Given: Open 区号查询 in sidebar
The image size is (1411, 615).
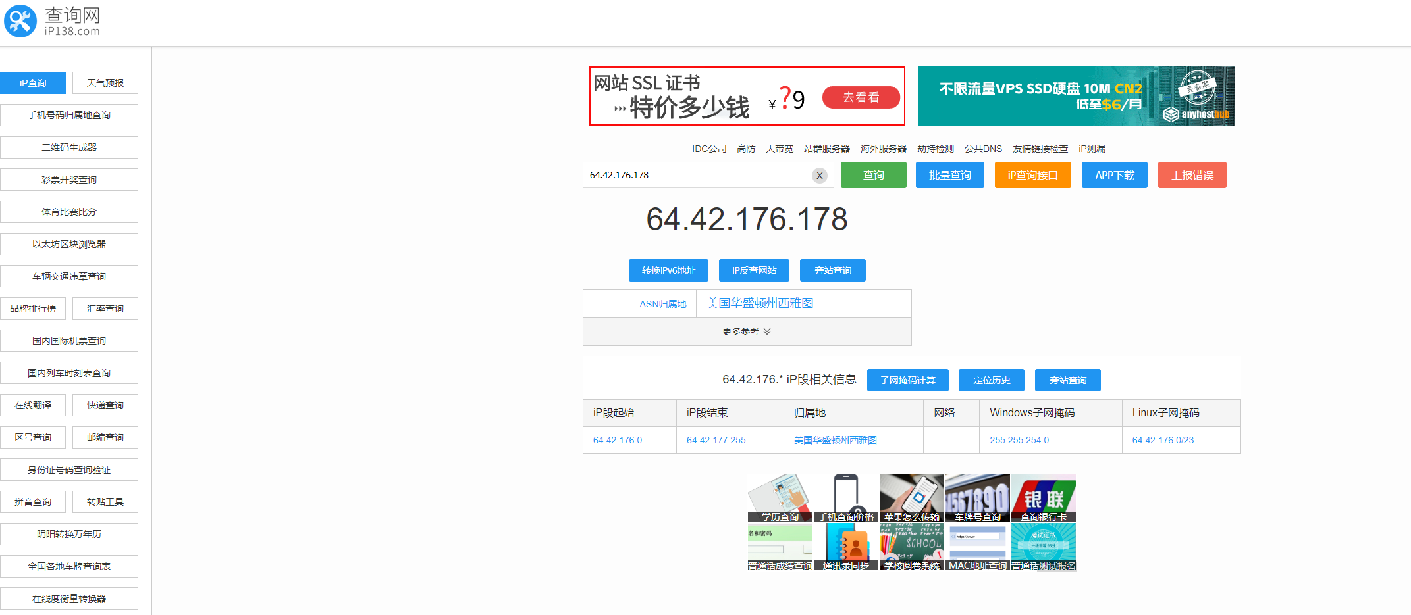Looking at the screenshot, I should 33,437.
